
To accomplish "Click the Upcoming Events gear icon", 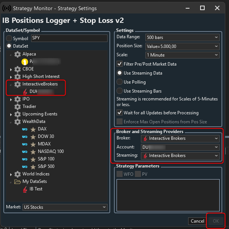I will [18, 114].
